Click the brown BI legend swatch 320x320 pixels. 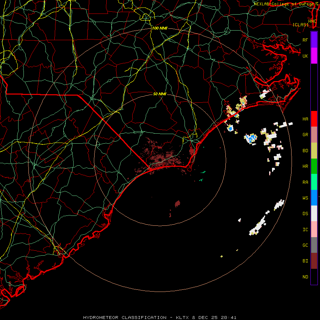314,261
